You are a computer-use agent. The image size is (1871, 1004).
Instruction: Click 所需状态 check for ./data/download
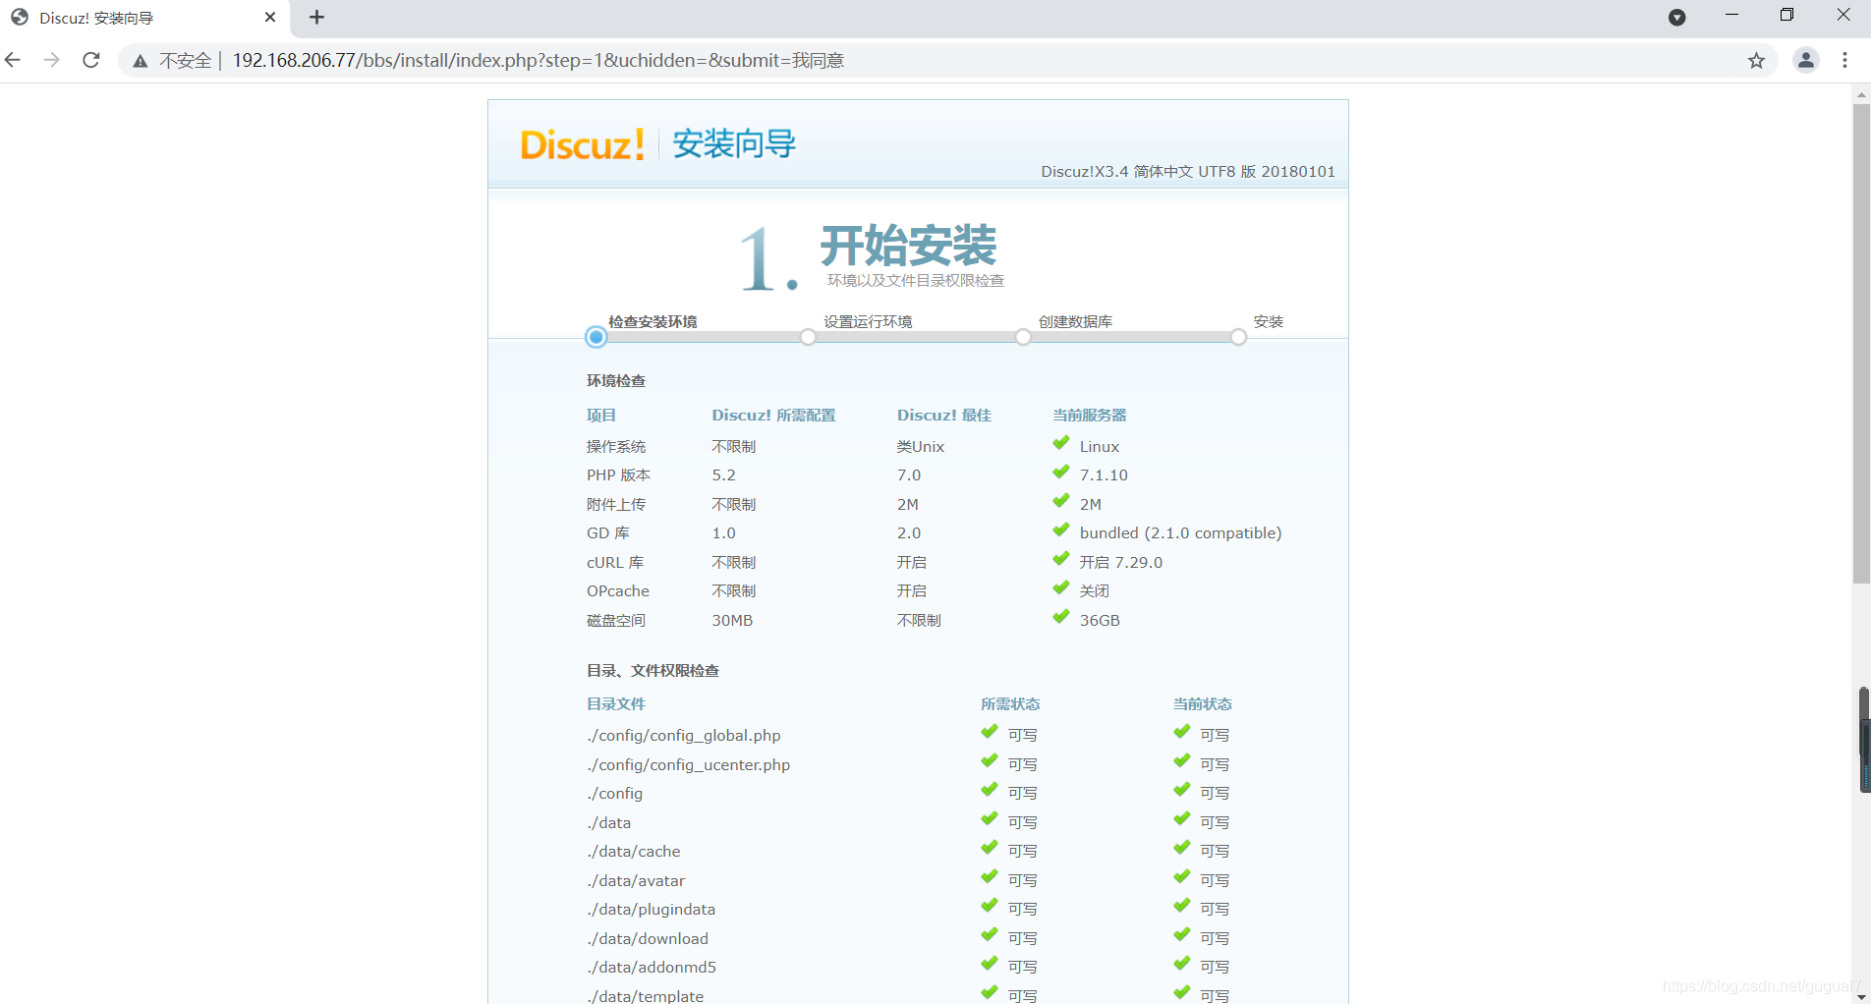tap(990, 935)
